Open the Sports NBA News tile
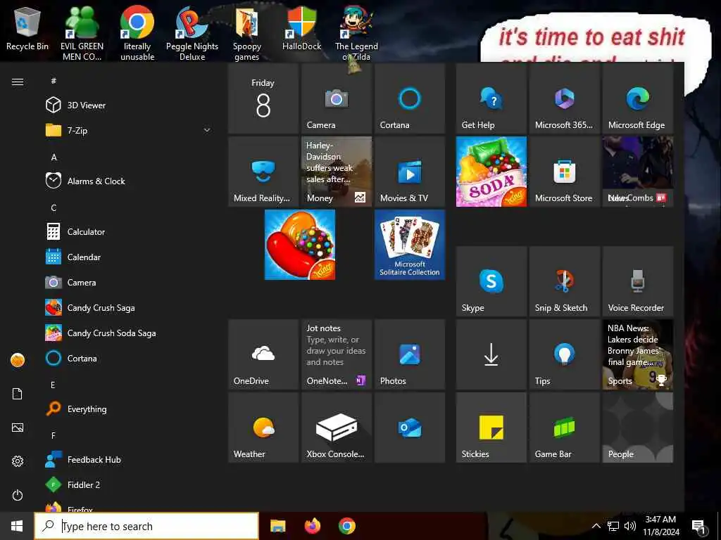The width and height of the screenshot is (721, 540). click(638, 354)
